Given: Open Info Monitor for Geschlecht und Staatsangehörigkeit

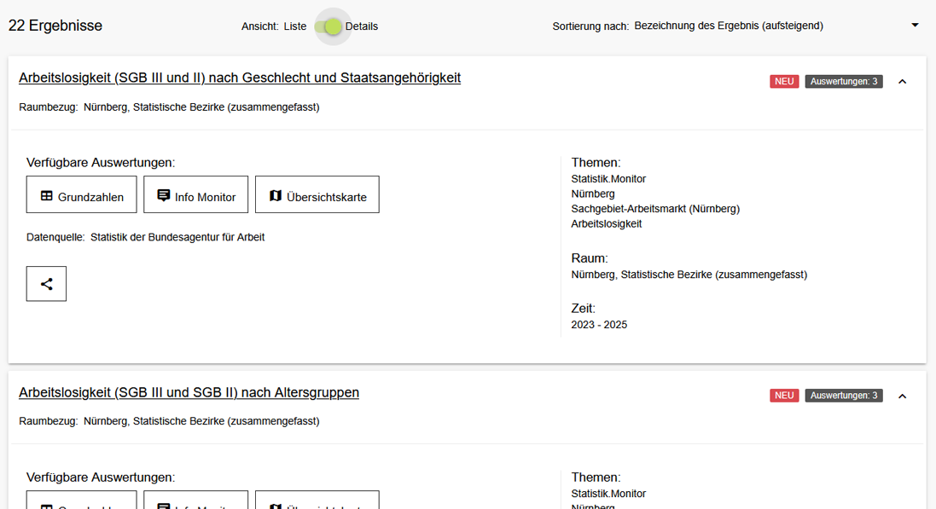Looking at the screenshot, I should 195,195.
